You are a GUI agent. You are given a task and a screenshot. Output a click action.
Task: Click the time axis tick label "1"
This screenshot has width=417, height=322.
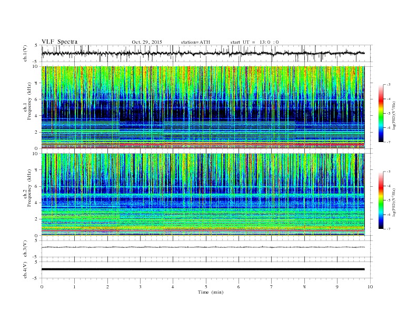pyautogui.click(x=74, y=287)
